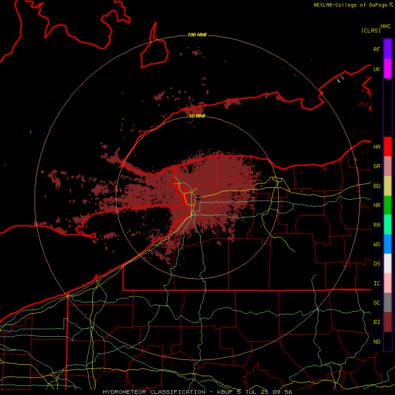Click the 50 NMI range ring label

click(197, 116)
